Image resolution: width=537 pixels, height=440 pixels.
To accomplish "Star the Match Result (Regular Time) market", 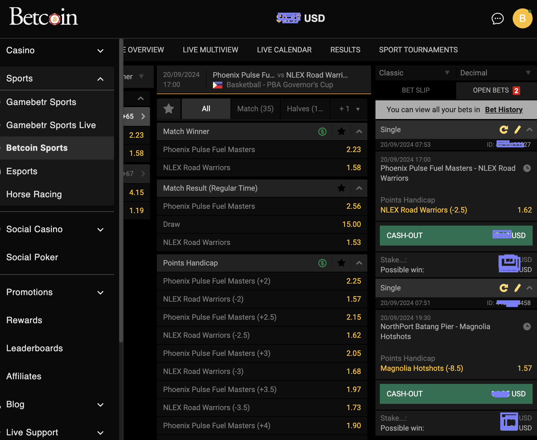I will 341,188.
